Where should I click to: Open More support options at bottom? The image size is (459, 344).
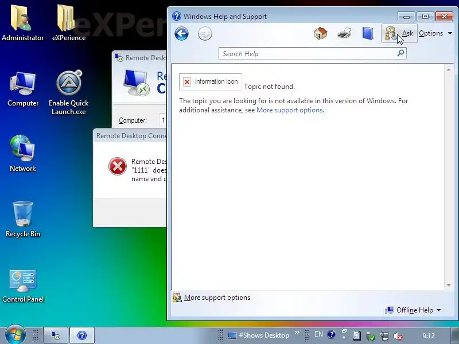(217, 298)
